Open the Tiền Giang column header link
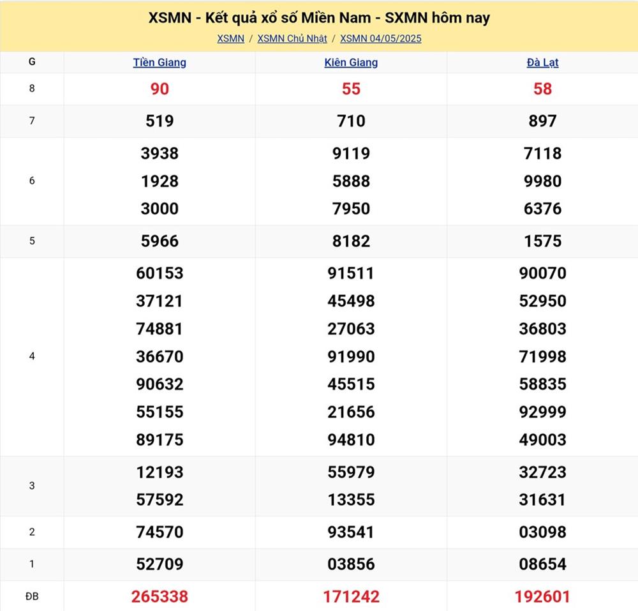This screenshot has height=611, width=638. pyautogui.click(x=159, y=63)
